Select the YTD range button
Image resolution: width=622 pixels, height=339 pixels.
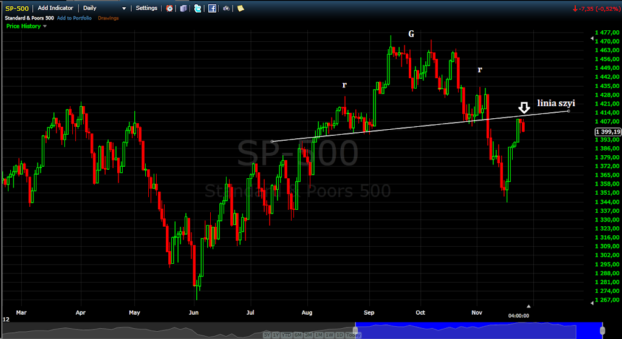pyautogui.click(x=287, y=335)
